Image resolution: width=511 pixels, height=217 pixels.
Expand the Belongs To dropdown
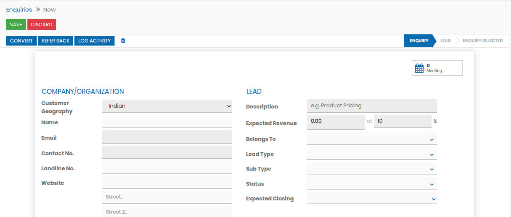pyautogui.click(x=372, y=139)
